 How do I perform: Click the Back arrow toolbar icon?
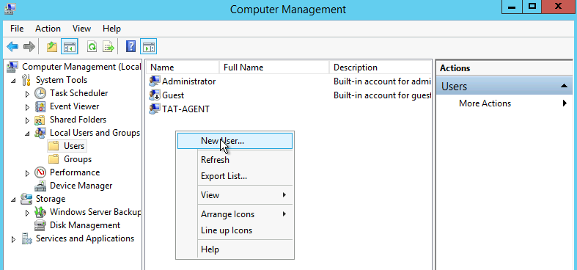click(12, 47)
